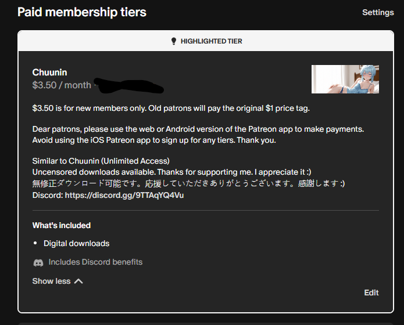Click the Similar to Chuunin (Unlimited Access) line

click(101, 161)
